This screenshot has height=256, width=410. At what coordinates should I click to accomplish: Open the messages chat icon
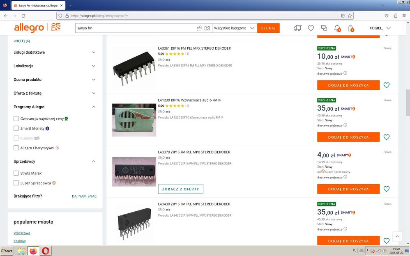(324, 28)
